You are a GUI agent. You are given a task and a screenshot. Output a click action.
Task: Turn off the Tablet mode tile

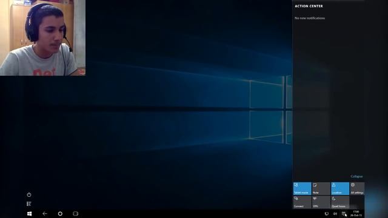[302, 188]
